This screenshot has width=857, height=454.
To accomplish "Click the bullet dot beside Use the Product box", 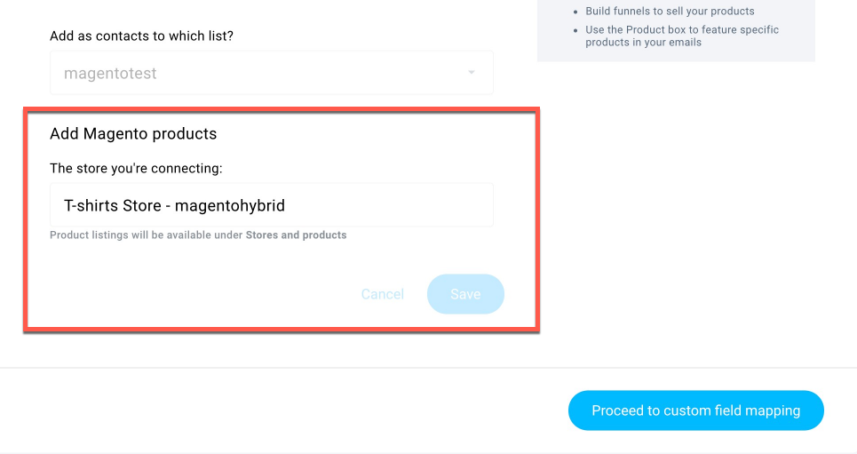I will 575,30.
